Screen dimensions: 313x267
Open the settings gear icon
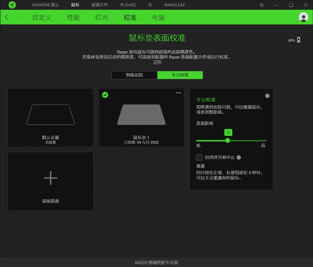click(262, 5)
